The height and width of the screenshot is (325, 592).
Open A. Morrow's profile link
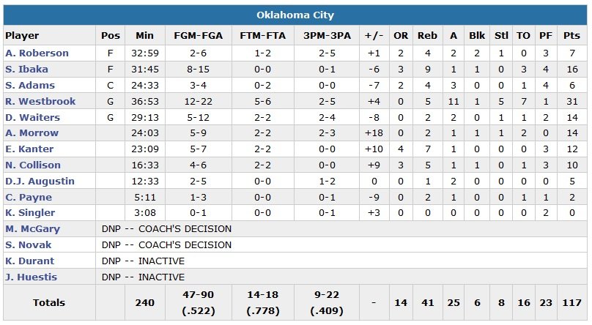coord(32,133)
